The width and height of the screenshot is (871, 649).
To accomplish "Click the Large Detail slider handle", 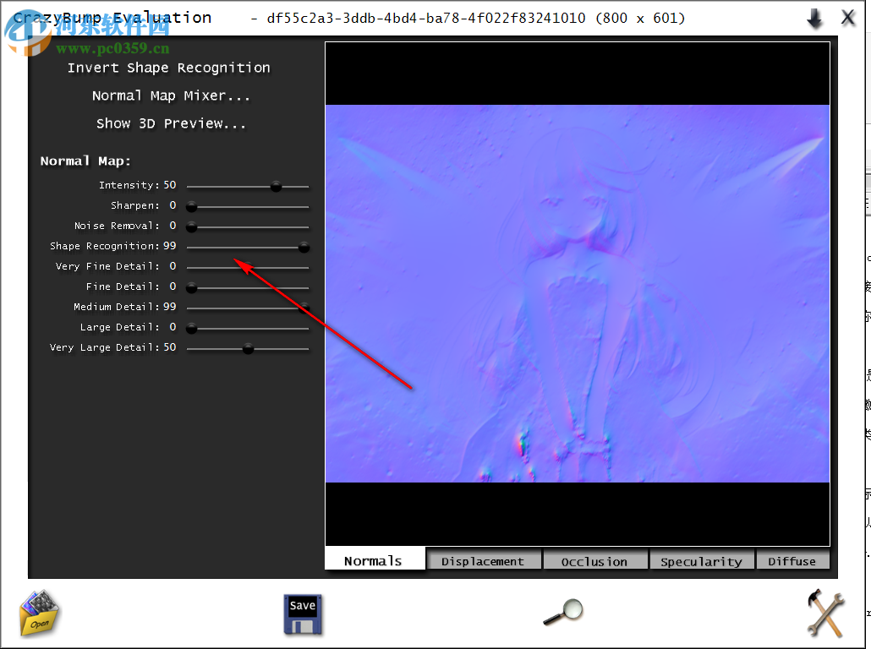I will (192, 328).
